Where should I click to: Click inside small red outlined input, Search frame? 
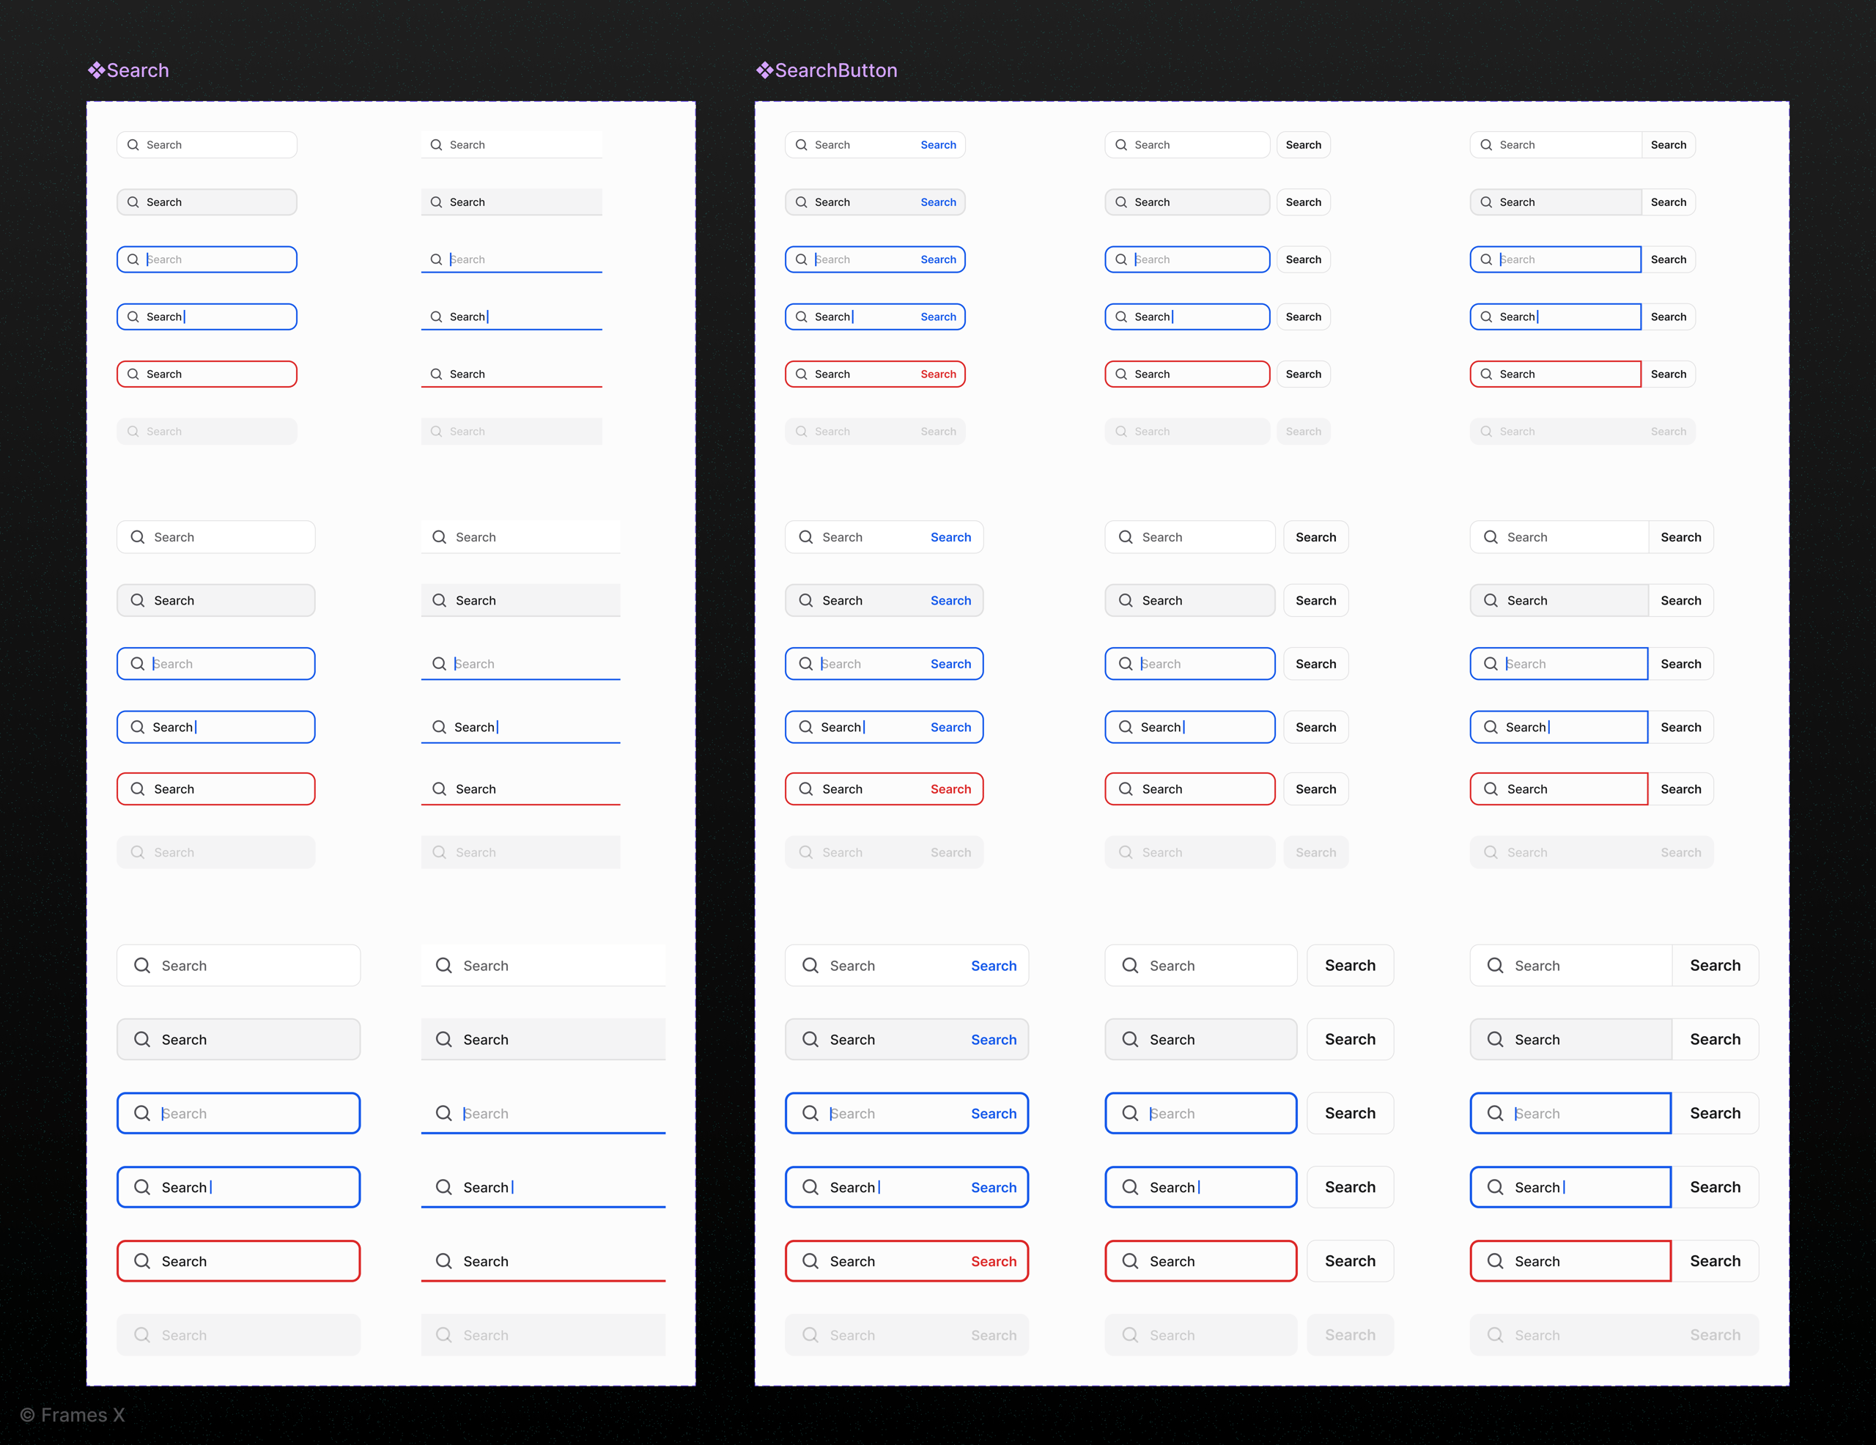pos(207,374)
